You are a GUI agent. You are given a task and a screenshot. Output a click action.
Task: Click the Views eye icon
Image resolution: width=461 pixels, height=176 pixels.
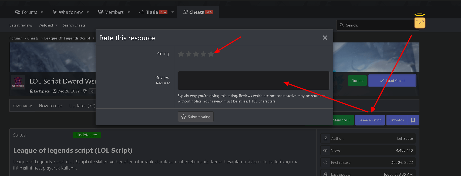(x=325, y=150)
